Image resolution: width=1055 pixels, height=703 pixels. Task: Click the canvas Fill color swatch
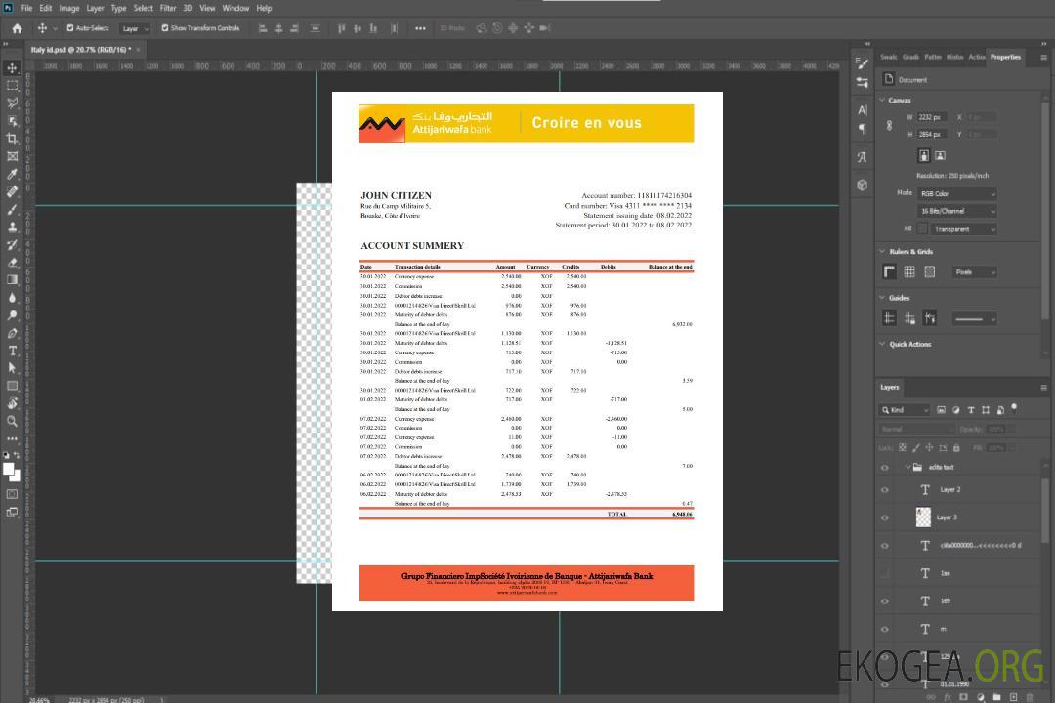point(923,229)
